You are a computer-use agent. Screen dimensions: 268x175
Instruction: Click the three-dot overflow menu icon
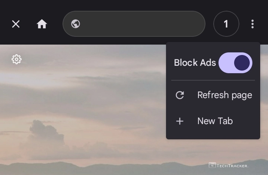pyautogui.click(x=252, y=24)
